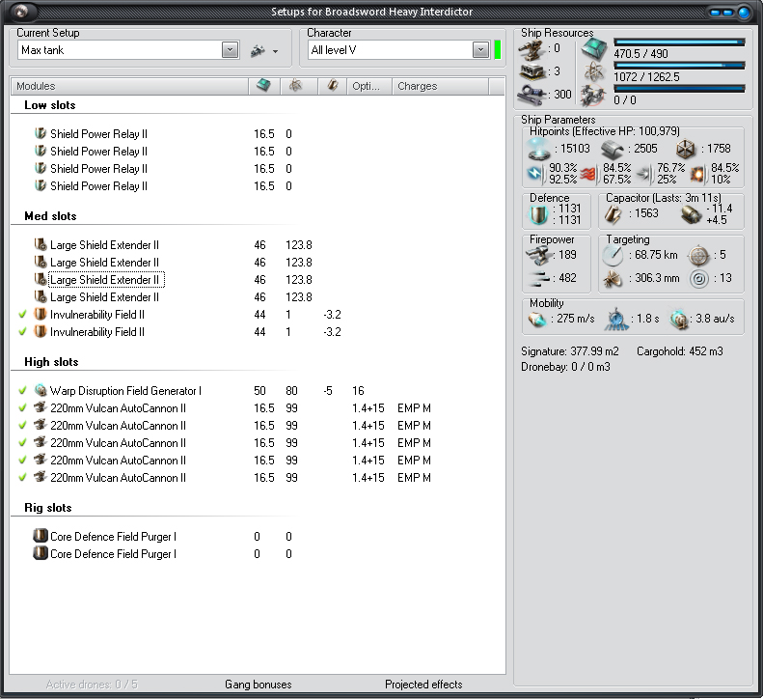
Task: Click the shield hitpoints icon
Action: click(539, 149)
